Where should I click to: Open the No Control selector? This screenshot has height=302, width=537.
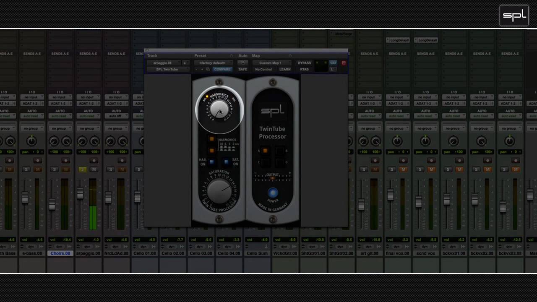(263, 69)
